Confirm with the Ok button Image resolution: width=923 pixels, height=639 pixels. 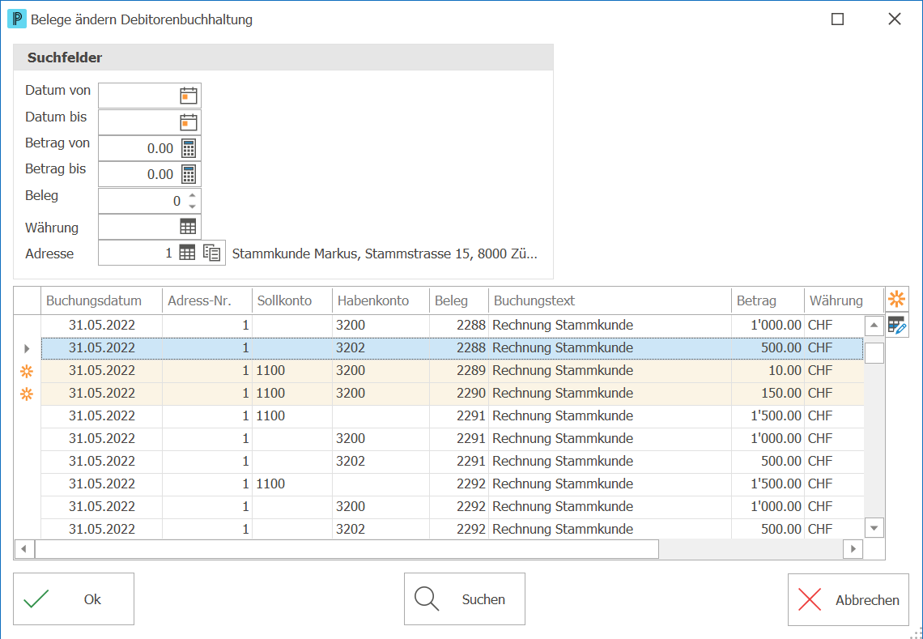[74, 599]
